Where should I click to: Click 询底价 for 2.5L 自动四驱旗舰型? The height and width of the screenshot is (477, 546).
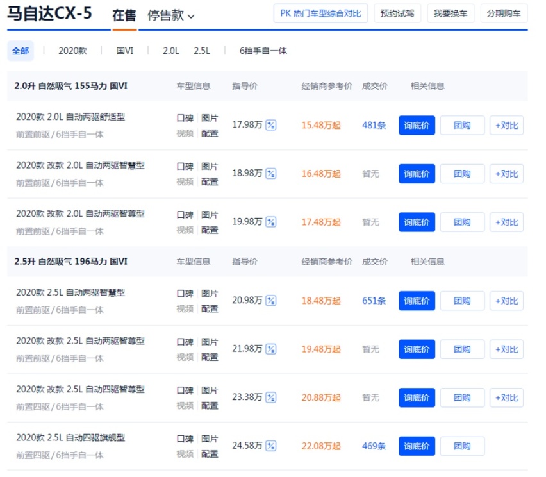click(417, 446)
